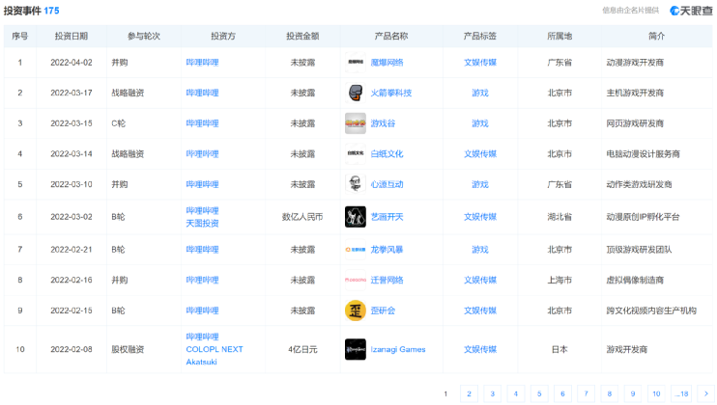This screenshot has width=717, height=405.
Task: Open the Akatsuki investor link
Action: tap(201, 362)
